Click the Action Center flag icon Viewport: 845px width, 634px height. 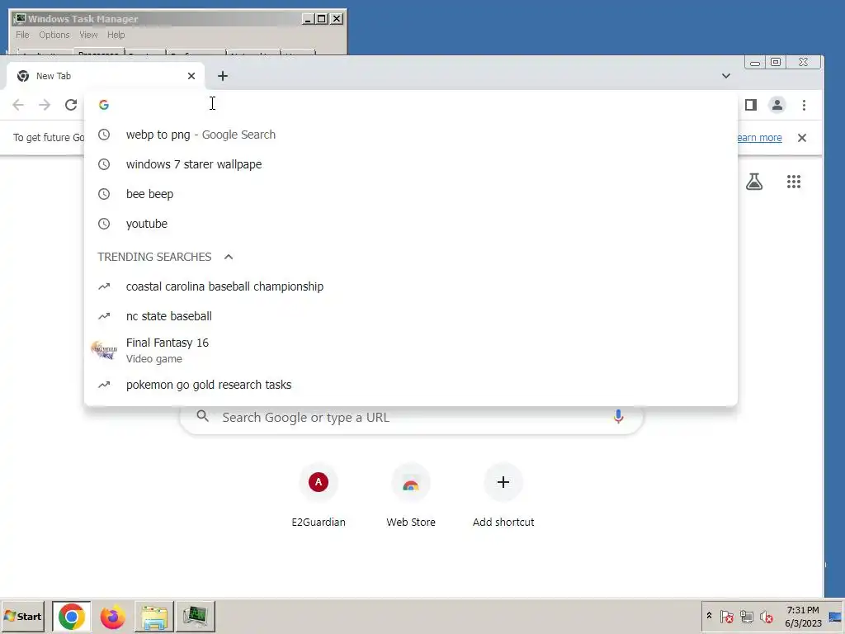726,617
